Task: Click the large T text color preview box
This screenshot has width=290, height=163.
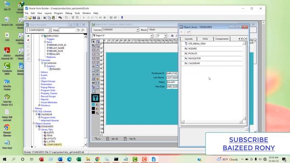Action: click(96, 98)
